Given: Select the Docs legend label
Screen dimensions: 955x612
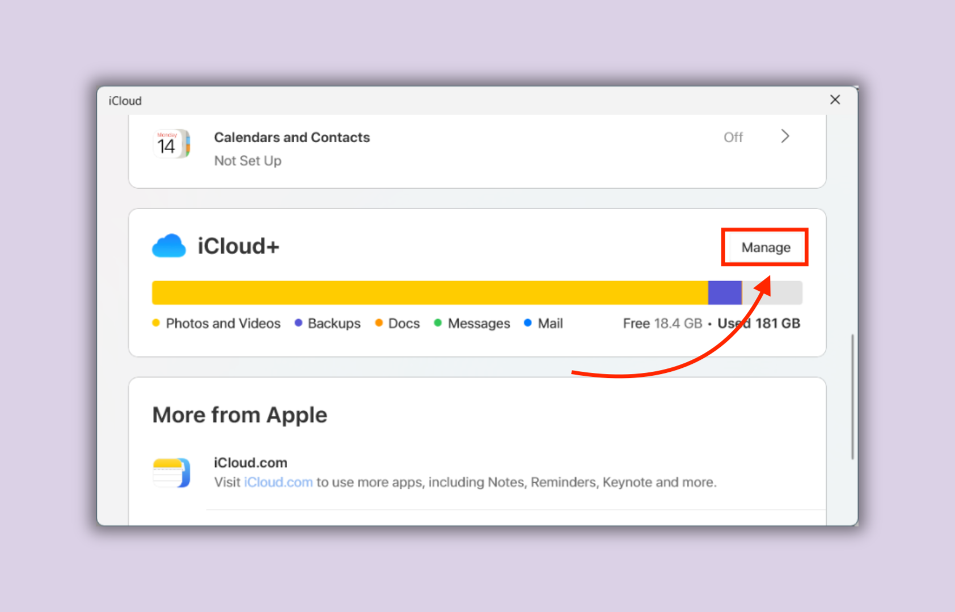Looking at the screenshot, I should [404, 324].
